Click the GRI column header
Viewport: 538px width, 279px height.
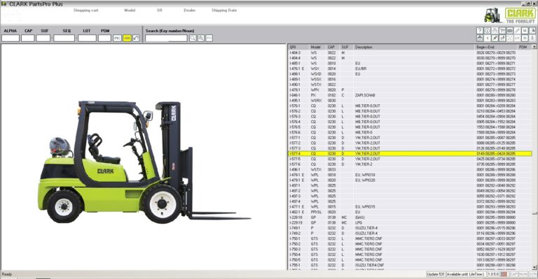coord(298,47)
